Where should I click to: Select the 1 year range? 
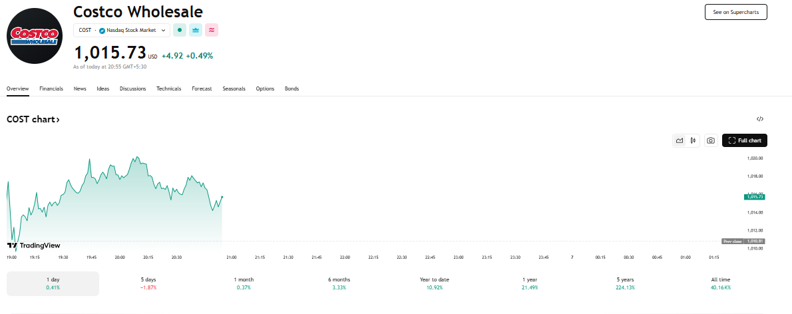pyautogui.click(x=530, y=283)
